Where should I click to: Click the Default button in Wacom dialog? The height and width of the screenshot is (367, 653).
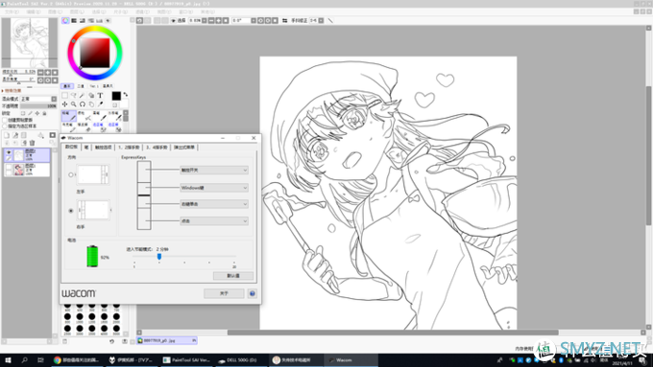[233, 276]
